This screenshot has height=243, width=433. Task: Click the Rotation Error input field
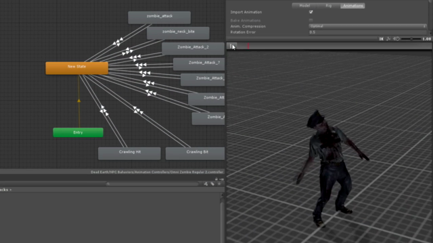[367, 32]
